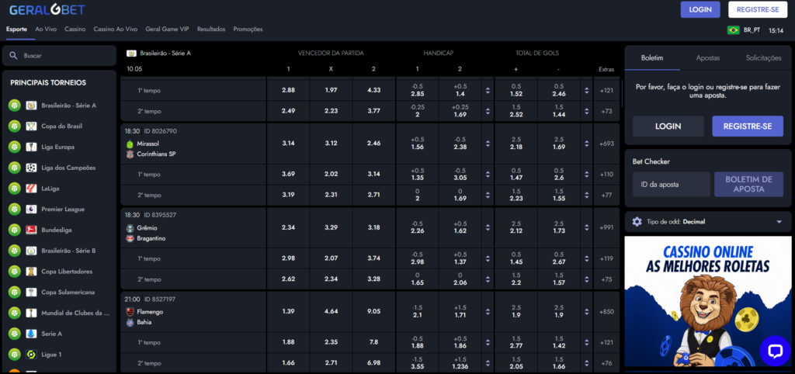Switch to the Solicitações tab
Viewport: 795px width, 374px height.
pos(764,58)
